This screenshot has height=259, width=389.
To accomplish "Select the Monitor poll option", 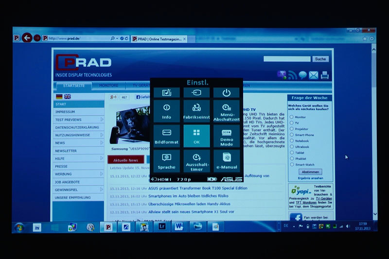I will 291,117.
